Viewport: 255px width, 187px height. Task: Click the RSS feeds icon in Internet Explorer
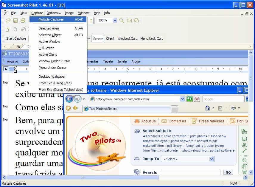point(220,108)
